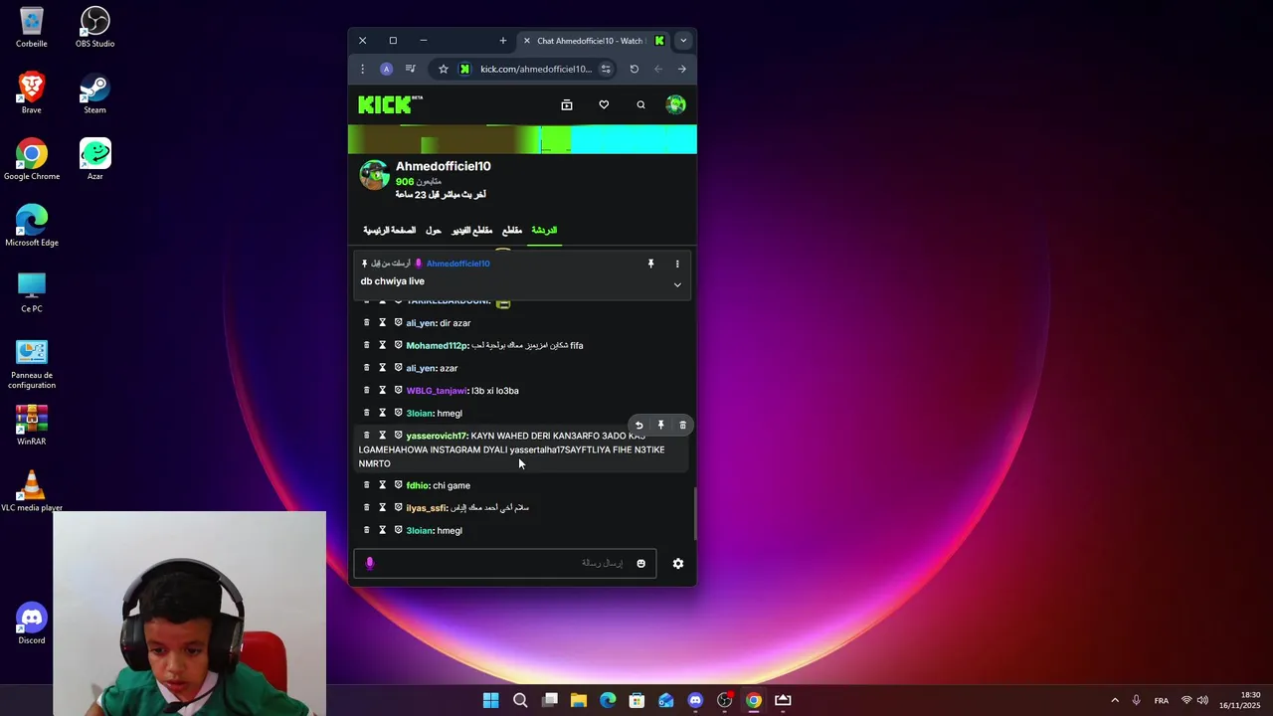The image size is (1273, 716).
Task: Click the purple microphone icon in chat input
Action: pos(369,563)
